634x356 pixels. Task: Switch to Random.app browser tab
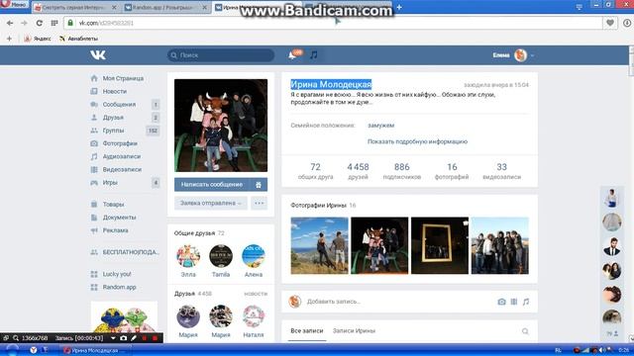click(x=166, y=7)
